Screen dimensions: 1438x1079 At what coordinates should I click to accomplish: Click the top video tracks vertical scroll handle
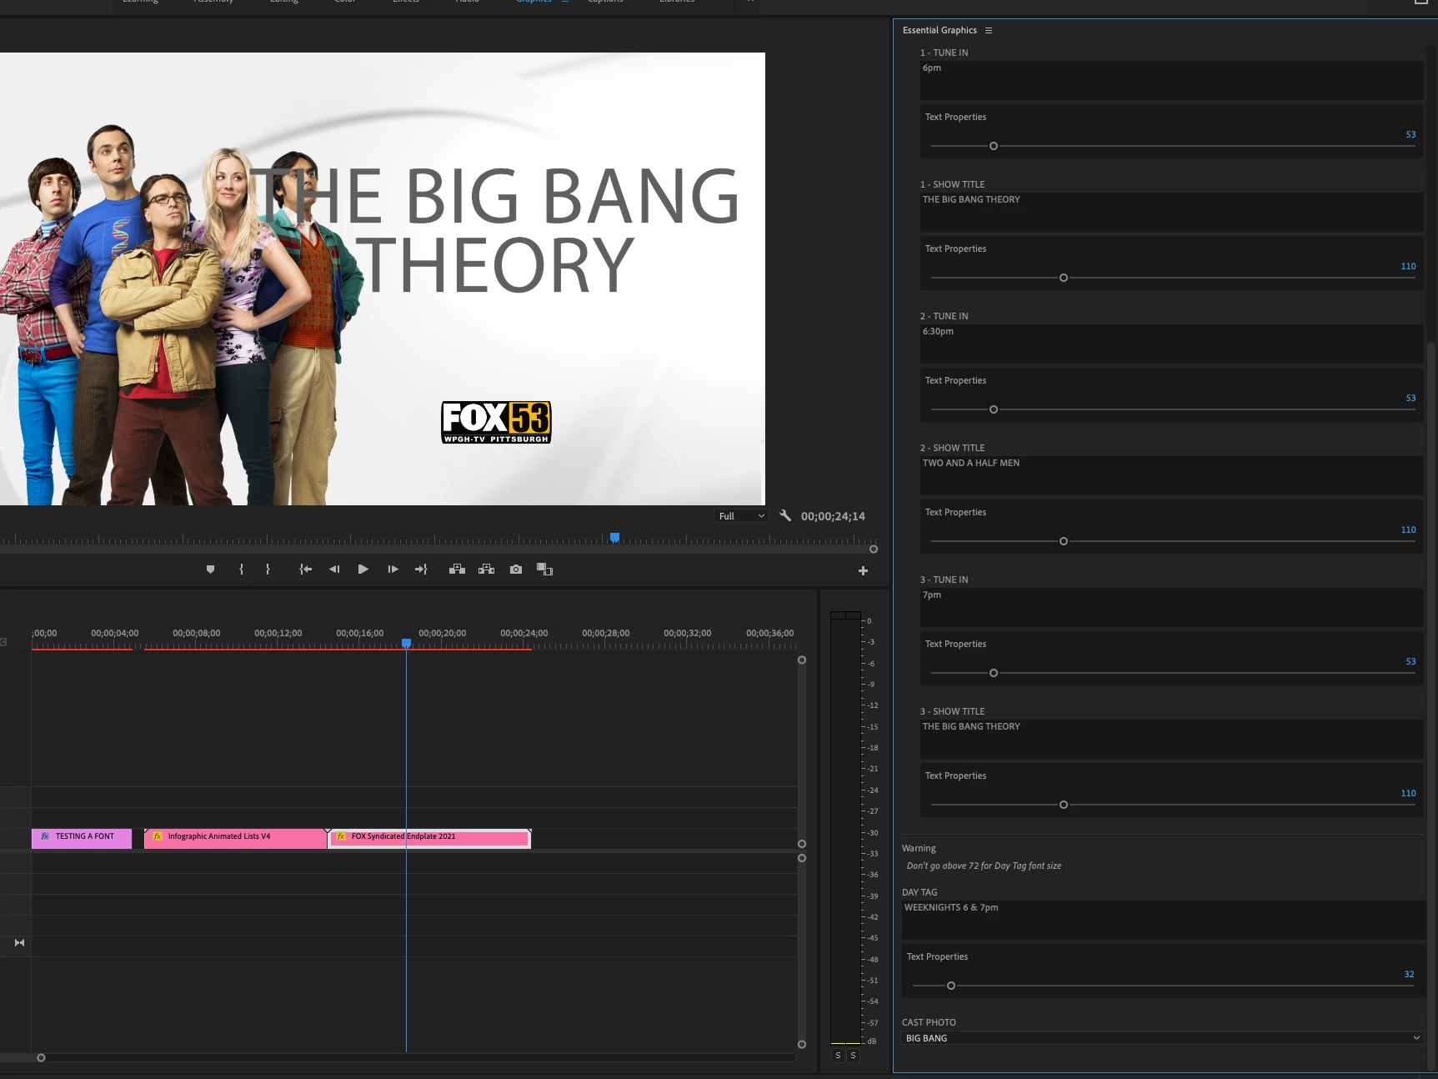point(802,660)
